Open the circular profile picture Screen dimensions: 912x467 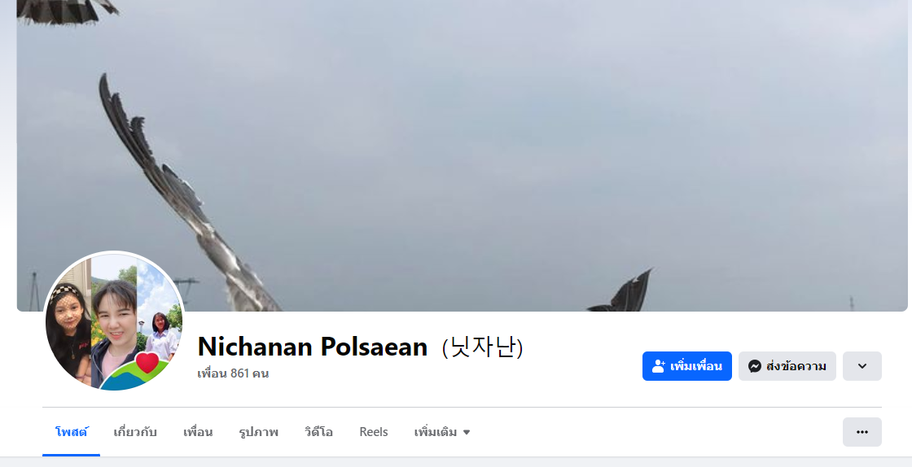[114, 322]
